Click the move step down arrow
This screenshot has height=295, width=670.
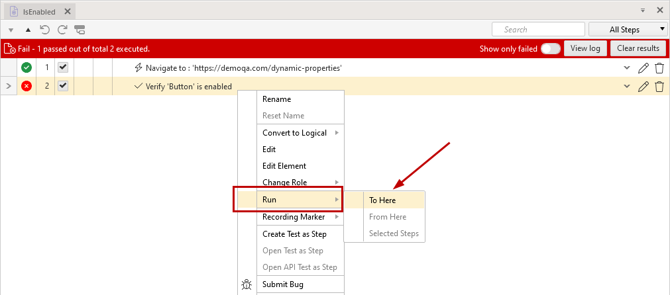[x=11, y=30]
